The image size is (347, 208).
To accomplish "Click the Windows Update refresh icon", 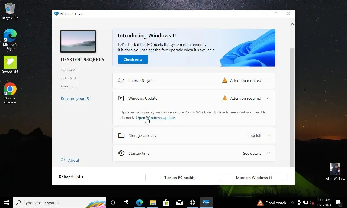I will pyautogui.click(x=121, y=98).
